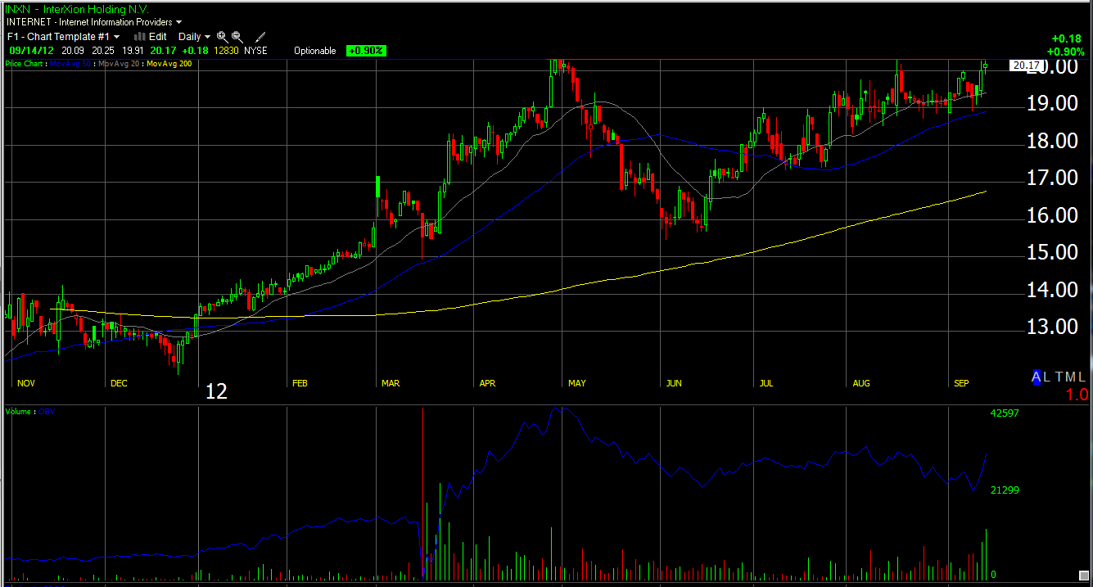Click the bar chart icon beside Edit

pos(140,37)
